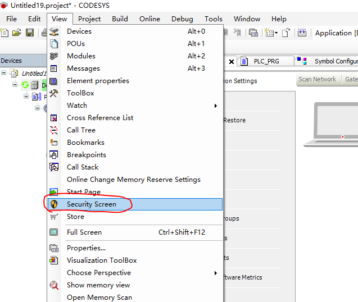Click the Element properties icon

(53, 81)
